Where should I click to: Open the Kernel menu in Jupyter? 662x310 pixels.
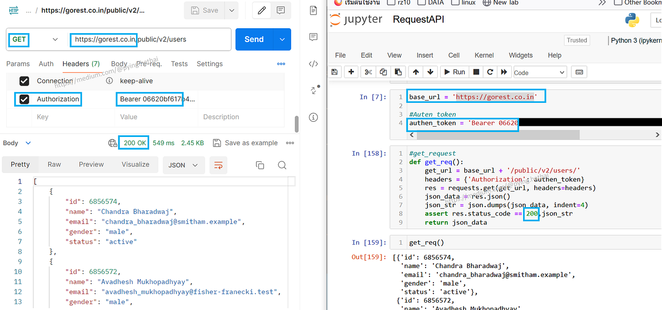[x=484, y=55]
